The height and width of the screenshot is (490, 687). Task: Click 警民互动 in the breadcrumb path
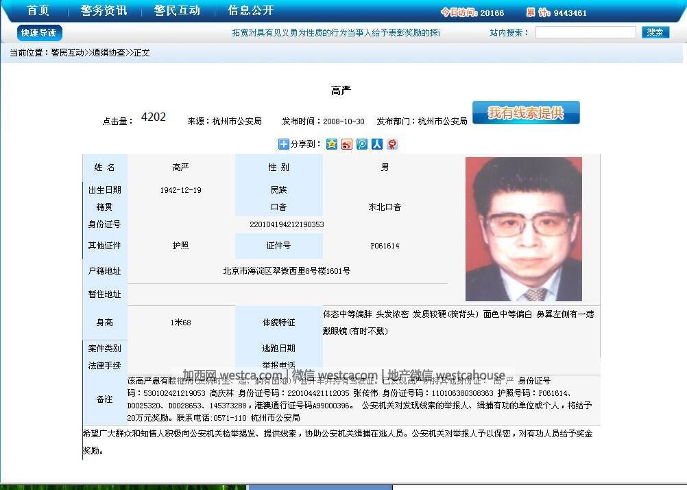(x=67, y=53)
